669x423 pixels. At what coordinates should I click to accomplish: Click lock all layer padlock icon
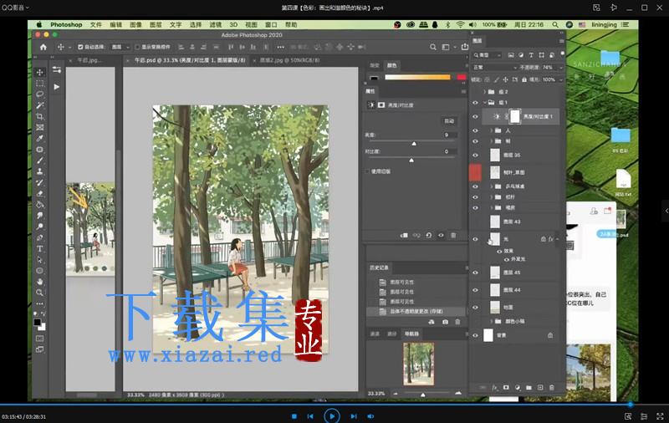[x=524, y=79]
